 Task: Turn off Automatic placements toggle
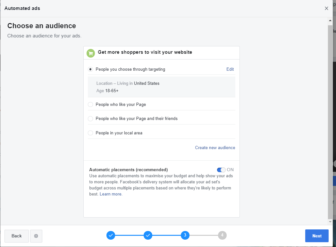point(221,170)
